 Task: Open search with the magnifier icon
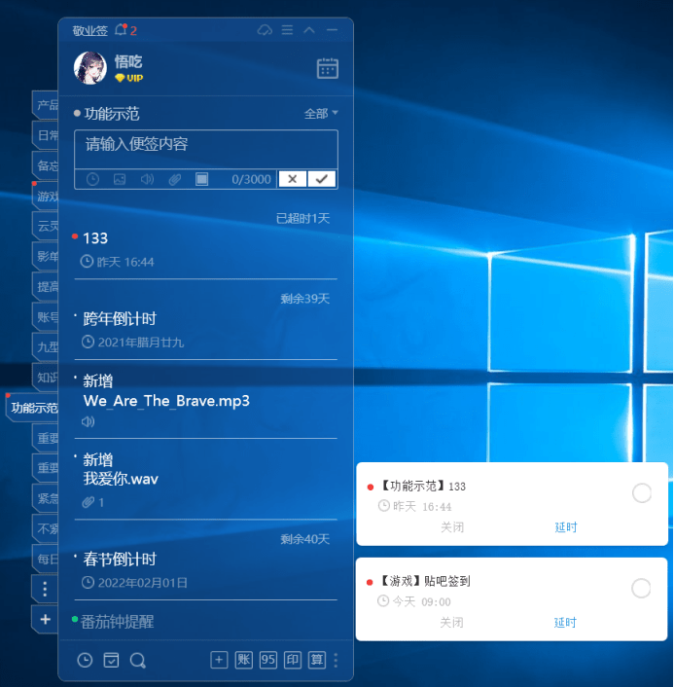click(138, 661)
